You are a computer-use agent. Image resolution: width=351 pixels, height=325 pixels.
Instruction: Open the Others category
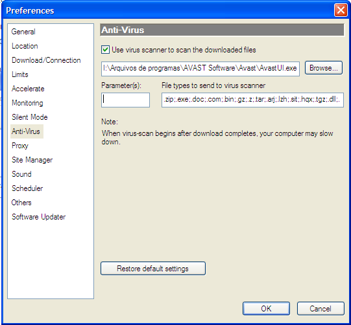tap(21, 203)
